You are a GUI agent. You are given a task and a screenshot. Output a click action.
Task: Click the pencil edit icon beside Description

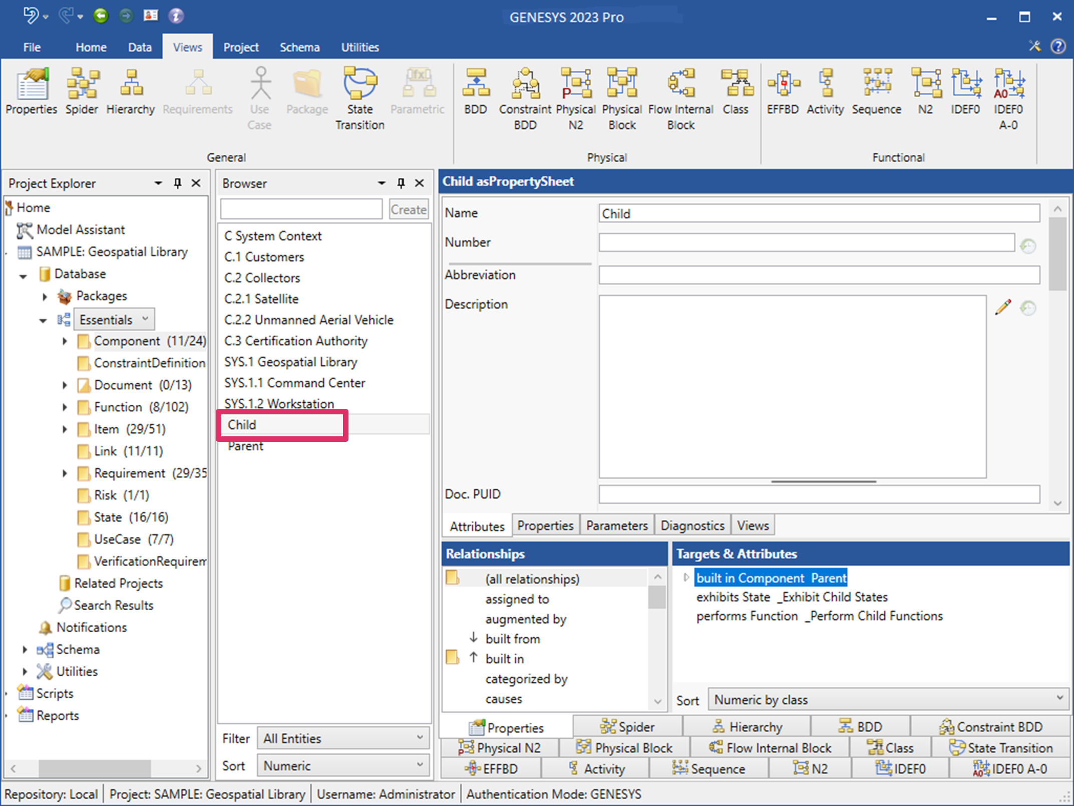(x=1003, y=307)
